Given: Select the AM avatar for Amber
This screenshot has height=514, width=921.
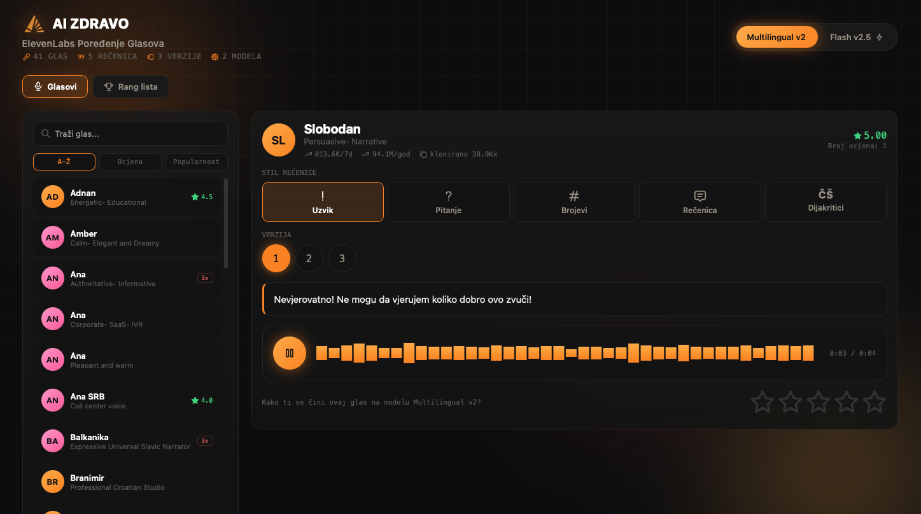Looking at the screenshot, I should 52,237.
